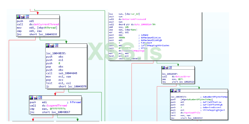The height and width of the screenshot is (124, 249).
Task: Click third header icon on loc_1002850F node
Action: coord(170,68)
